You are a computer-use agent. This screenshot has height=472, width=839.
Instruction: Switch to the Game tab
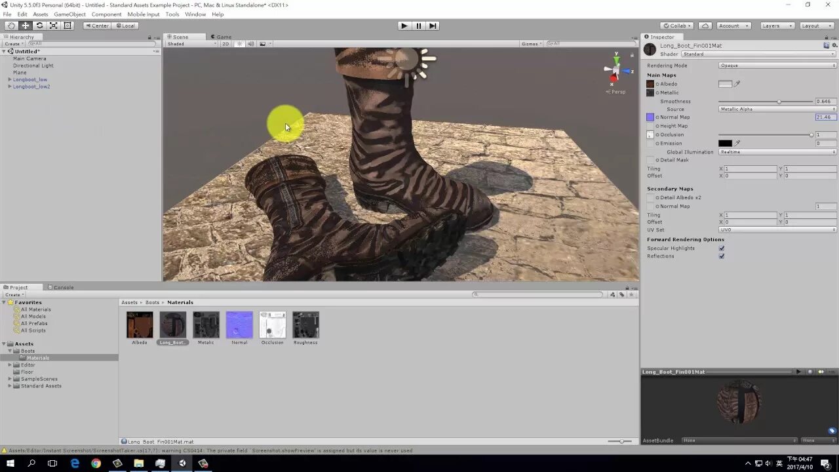[221, 37]
